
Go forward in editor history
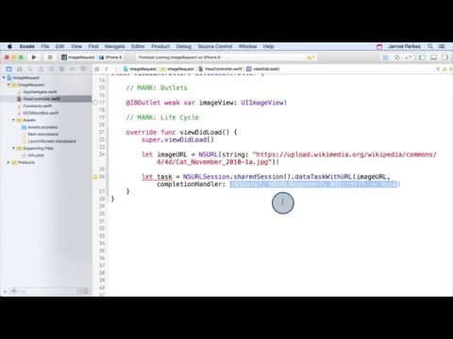click(116, 69)
